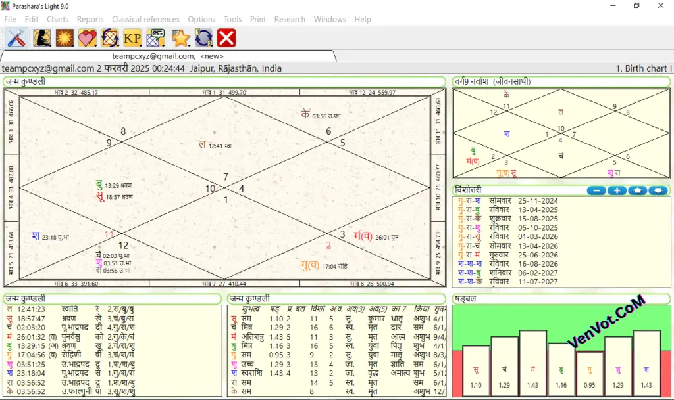The image size is (674, 400).
Task: Click lagna row 12:41:23 स्वाति in table
Action: click(71, 309)
